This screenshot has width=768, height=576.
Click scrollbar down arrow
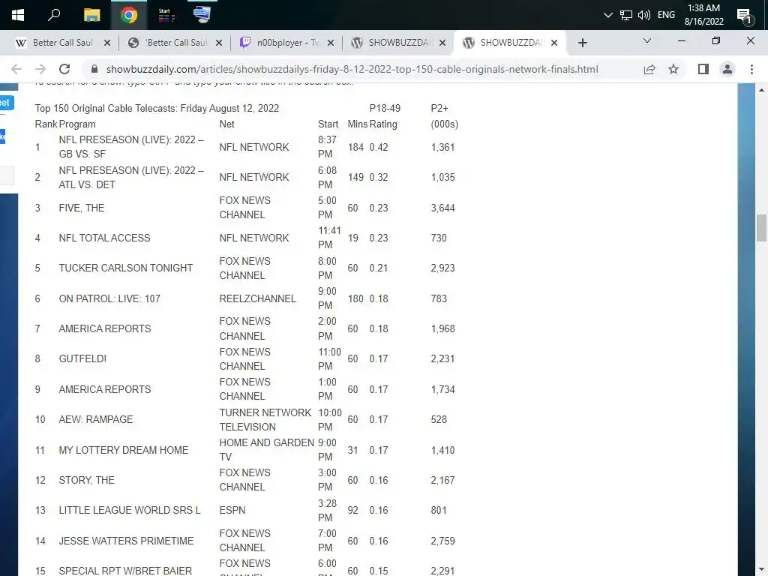click(761, 569)
